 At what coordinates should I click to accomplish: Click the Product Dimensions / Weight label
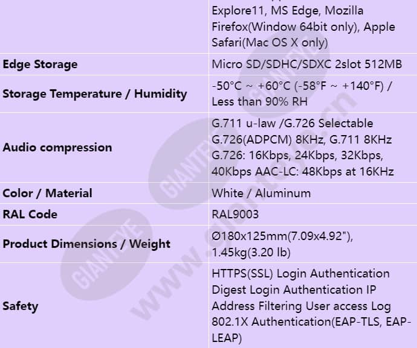[x=86, y=244]
